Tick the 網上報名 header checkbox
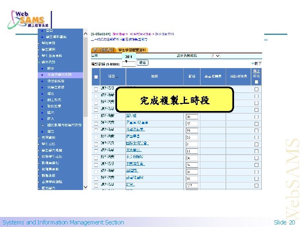The height and width of the screenshot is (227, 302). point(256,82)
